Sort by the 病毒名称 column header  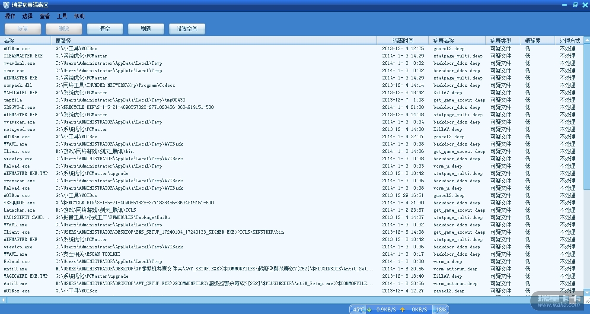pos(457,41)
